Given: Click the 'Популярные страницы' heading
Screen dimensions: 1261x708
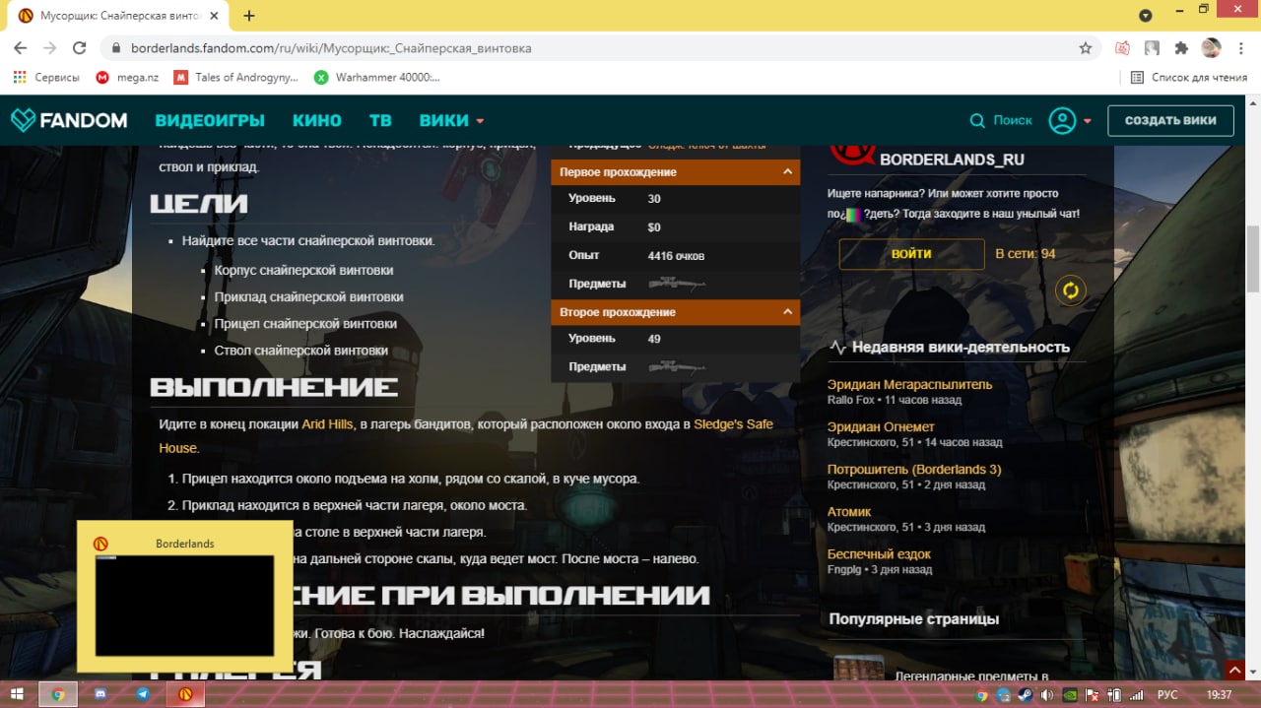Looking at the screenshot, I should coord(914,618).
